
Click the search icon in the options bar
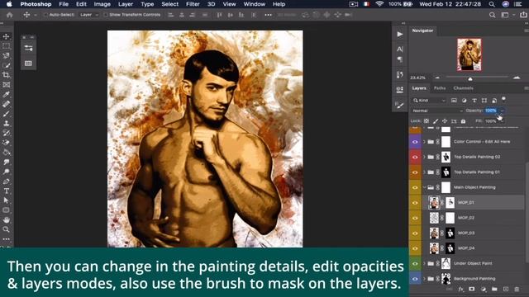pyautogui.click(x=493, y=15)
